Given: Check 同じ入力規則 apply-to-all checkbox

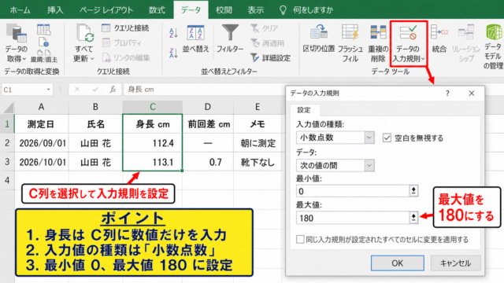Looking at the screenshot, I should point(300,239).
